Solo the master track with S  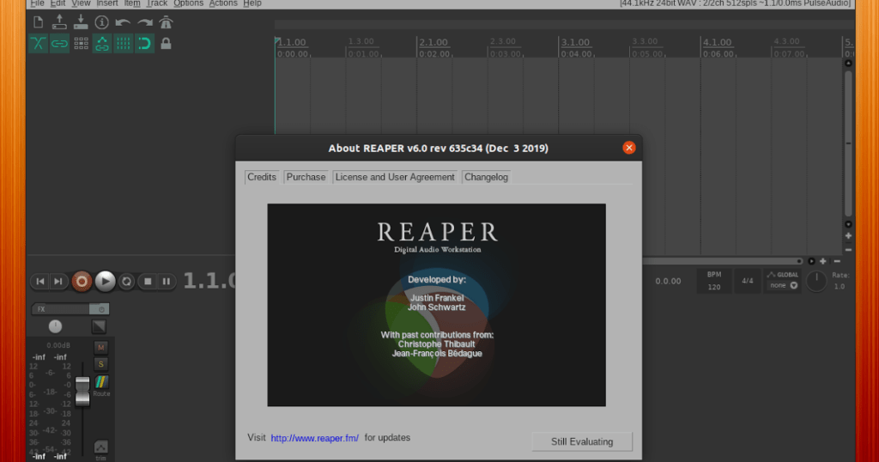point(101,364)
